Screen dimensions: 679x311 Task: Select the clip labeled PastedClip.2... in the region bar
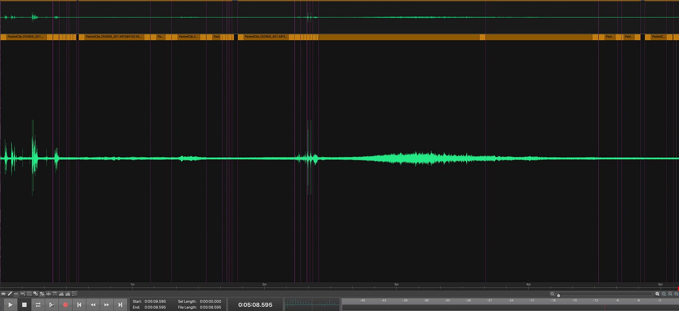click(189, 36)
